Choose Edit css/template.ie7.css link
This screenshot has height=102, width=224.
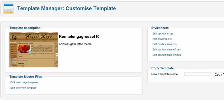click(x=167, y=55)
